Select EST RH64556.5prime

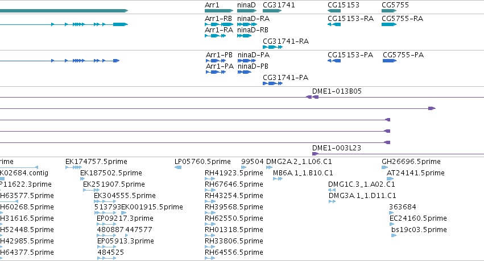pyautogui.click(x=234, y=252)
